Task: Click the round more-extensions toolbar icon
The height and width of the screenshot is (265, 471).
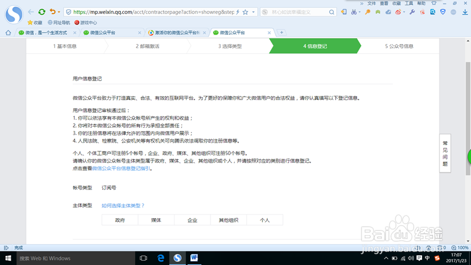Action: (453, 12)
